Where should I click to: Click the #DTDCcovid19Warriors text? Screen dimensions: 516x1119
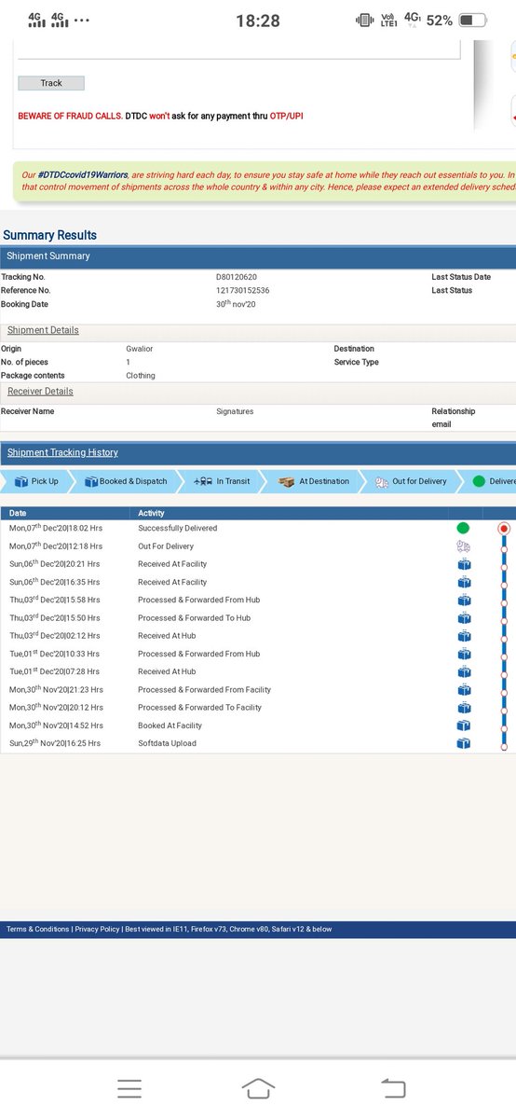coord(82,175)
